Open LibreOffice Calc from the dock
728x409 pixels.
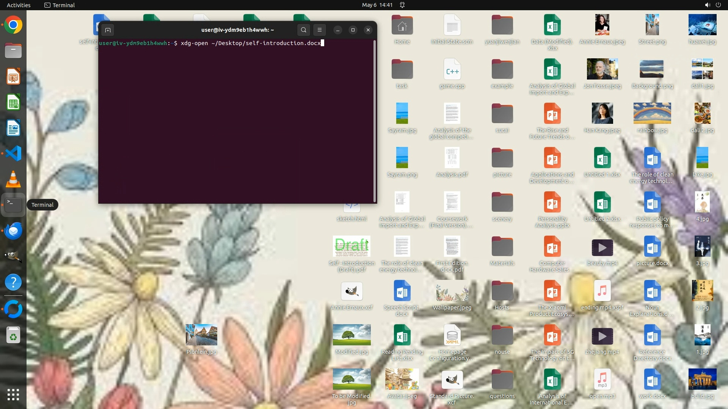[13, 102]
